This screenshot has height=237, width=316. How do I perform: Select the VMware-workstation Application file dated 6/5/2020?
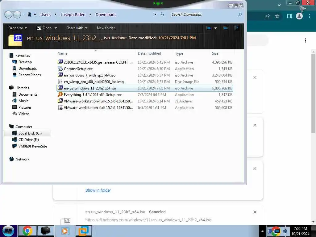pos(145,107)
